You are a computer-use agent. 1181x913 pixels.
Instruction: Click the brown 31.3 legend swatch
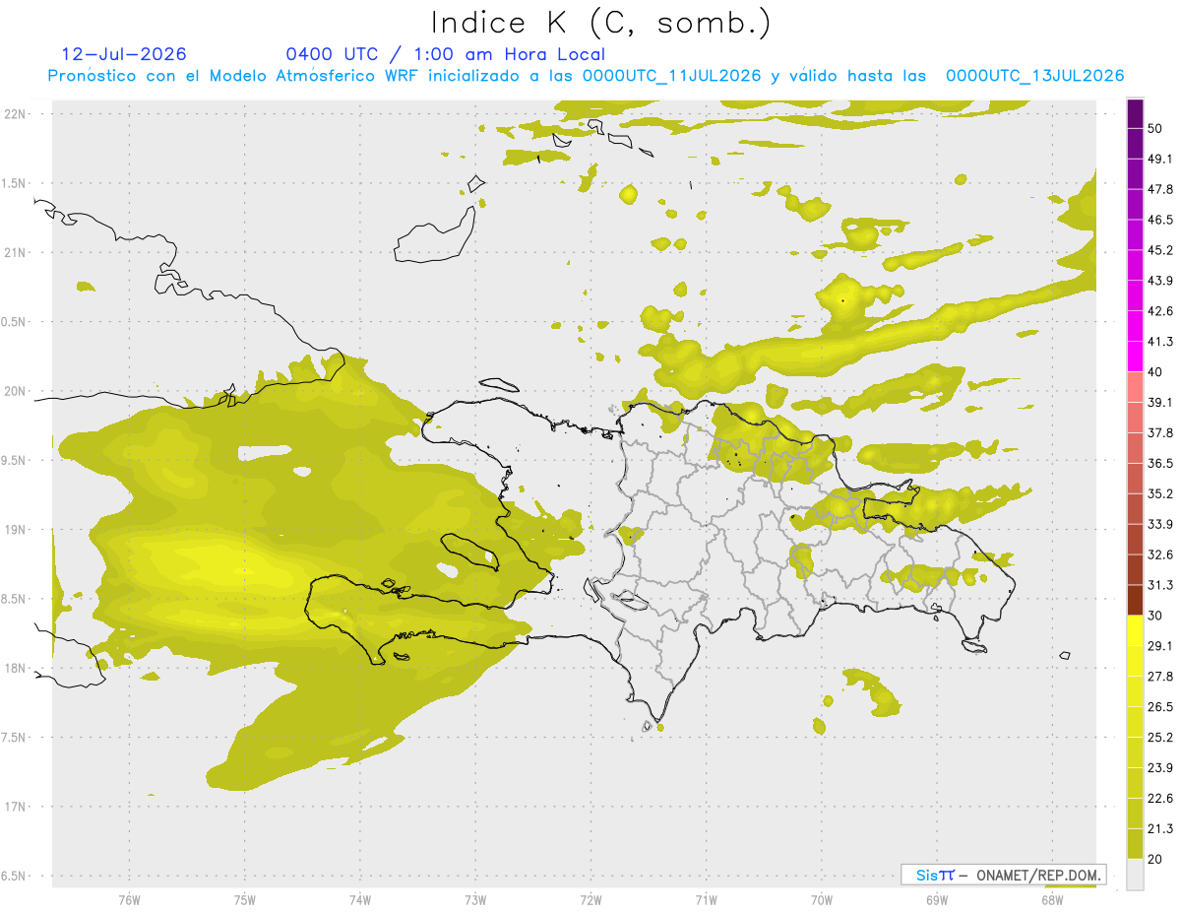1135,600
